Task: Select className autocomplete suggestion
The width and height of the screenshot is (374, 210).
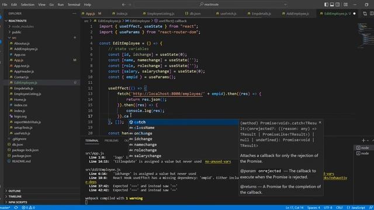Action: (183, 128)
